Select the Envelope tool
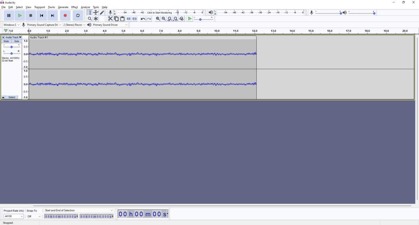The image size is (419, 225). (x=96, y=12)
